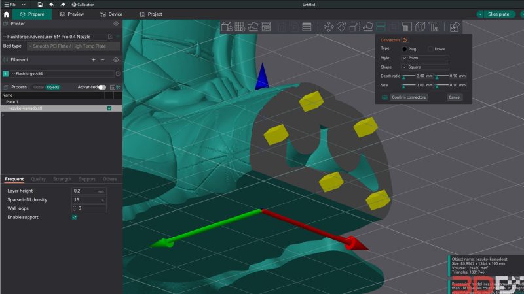Click the Add plate grid icon

point(240,27)
